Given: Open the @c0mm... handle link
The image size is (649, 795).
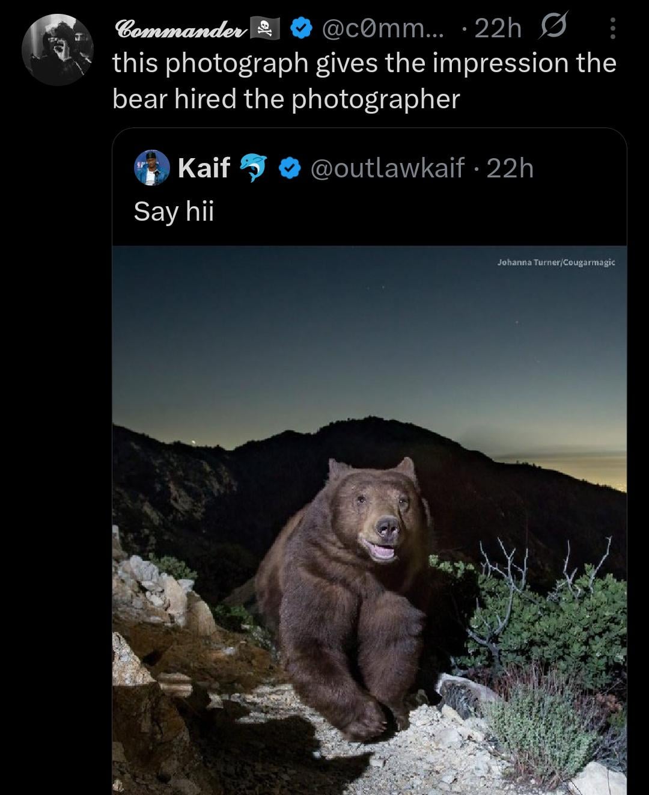Looking at the screenshot, I should pos(383,28).
